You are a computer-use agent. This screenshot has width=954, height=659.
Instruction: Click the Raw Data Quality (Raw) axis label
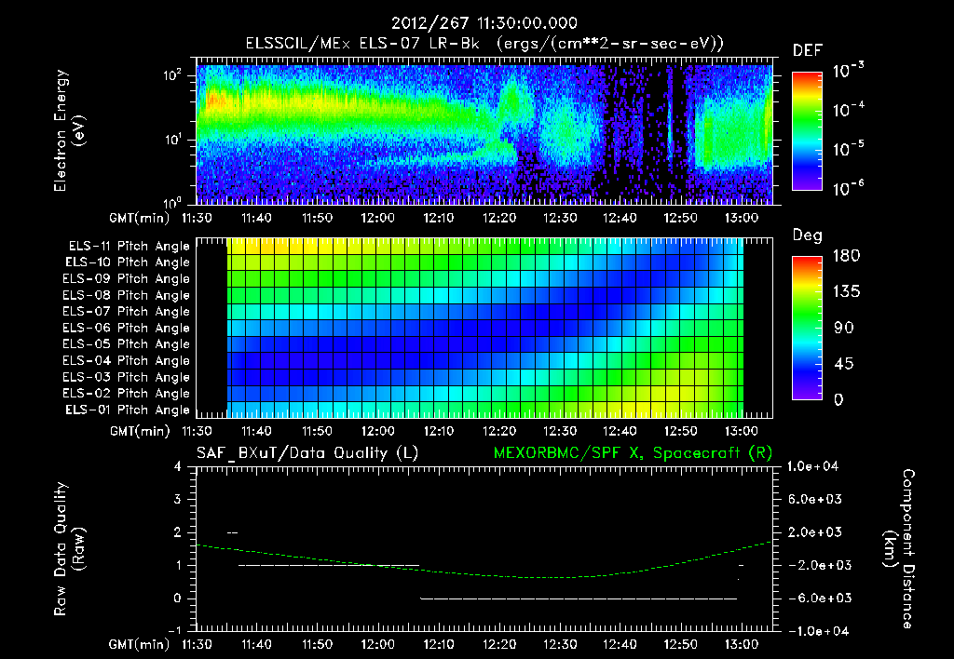pos(69,549)
